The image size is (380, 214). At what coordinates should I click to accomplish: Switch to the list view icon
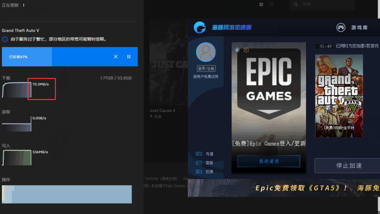click(271, 4)
